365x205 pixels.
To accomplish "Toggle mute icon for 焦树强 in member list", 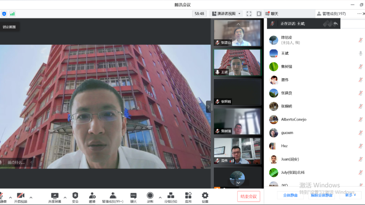I will (360, 66).
